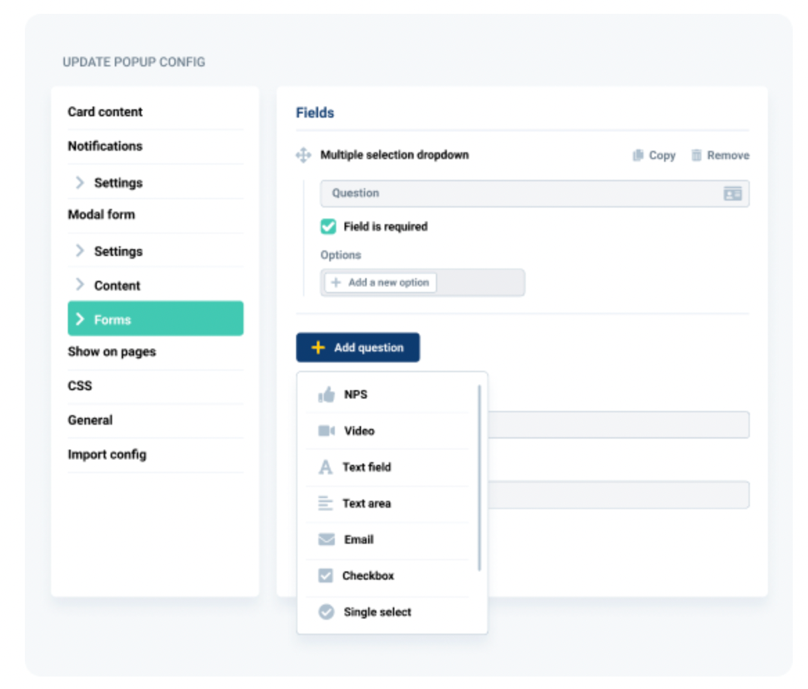Screen dimensions: 808x689
Task: Select the highlighted Forms item
Action: 156,318
